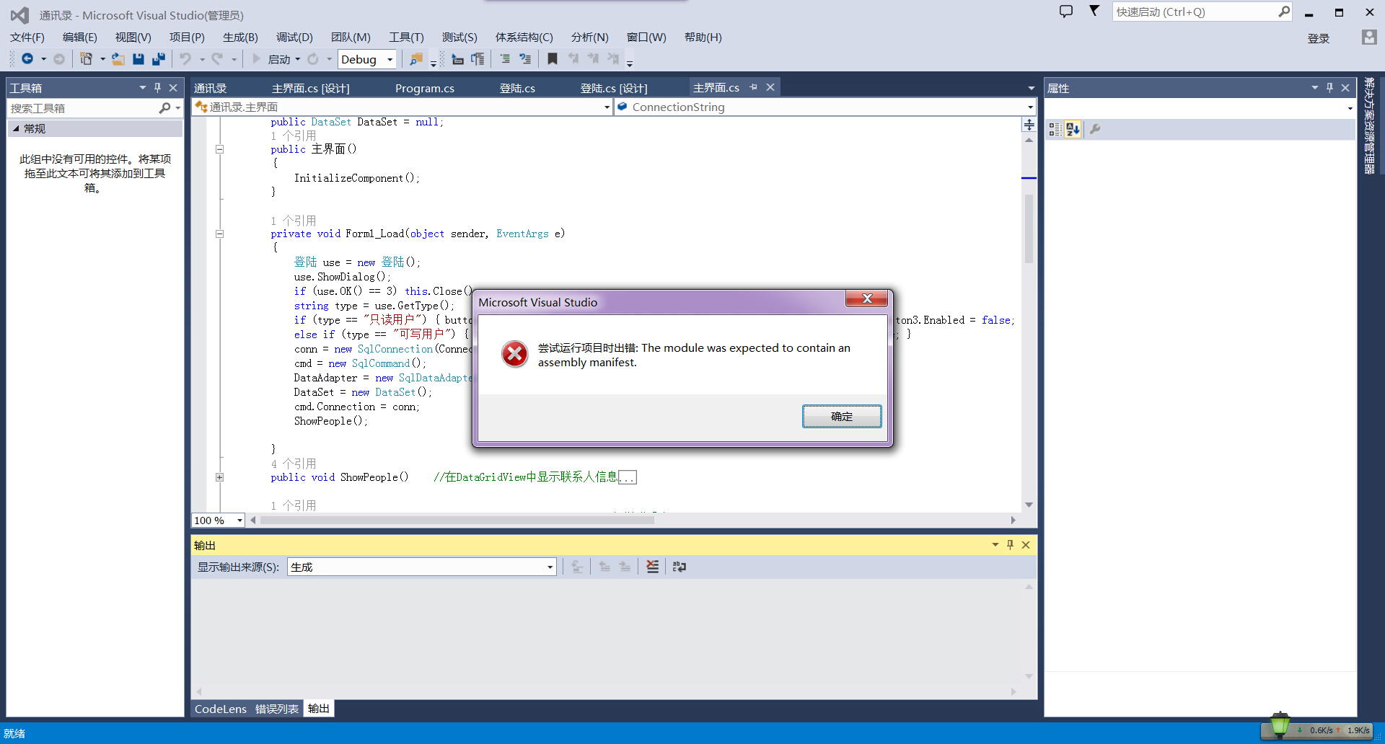
Task: Collapse the 常规 toolbox group
Action: (x=16, y=128)
